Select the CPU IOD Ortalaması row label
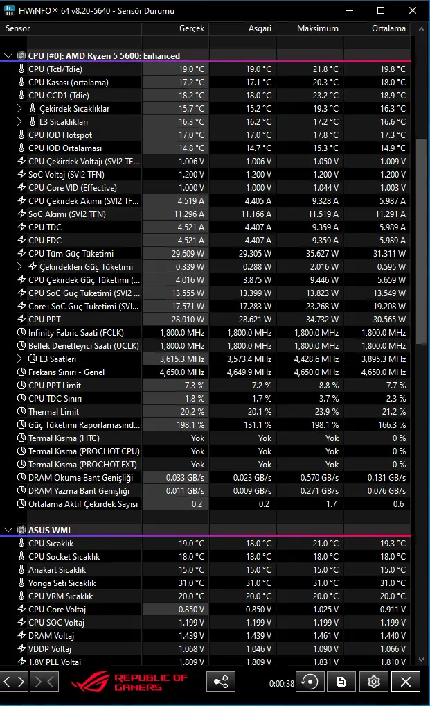The width and height of the screenshot is (430, 706). 65,148
